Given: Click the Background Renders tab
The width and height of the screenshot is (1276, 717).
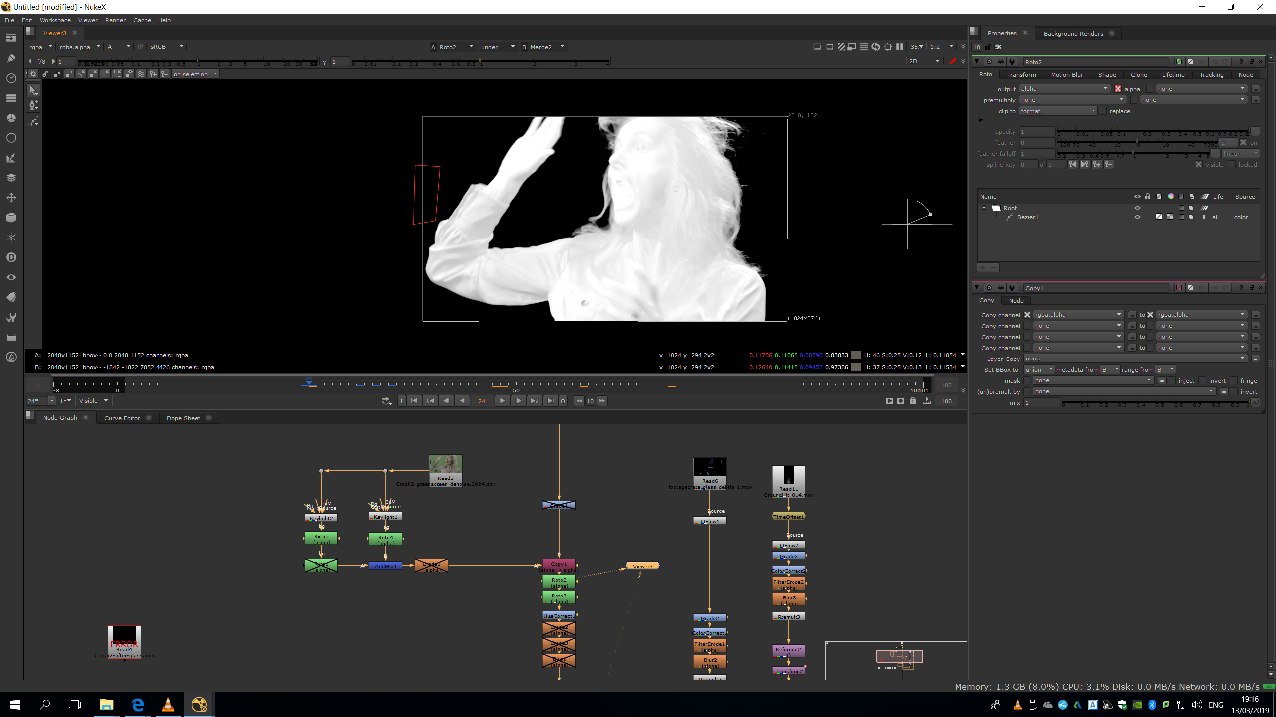Looking at the screenshot, I should click(x=1073, y=34).
